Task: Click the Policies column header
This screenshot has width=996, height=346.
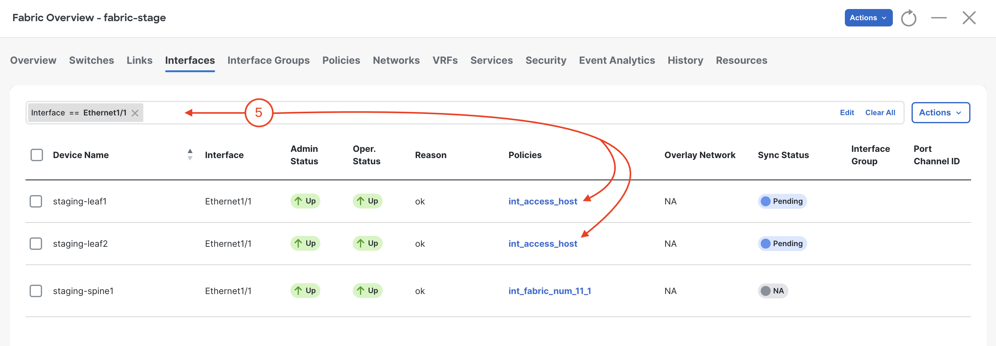Action: [525, 155]
